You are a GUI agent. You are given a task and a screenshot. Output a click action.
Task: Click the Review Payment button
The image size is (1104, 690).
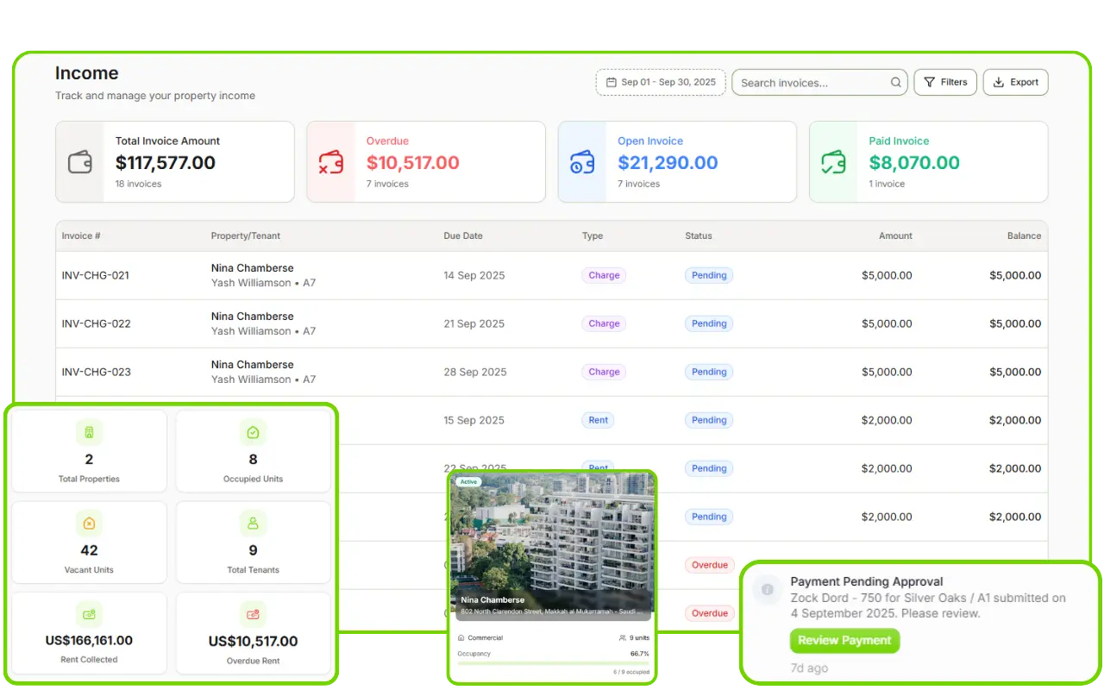point(844,641)
